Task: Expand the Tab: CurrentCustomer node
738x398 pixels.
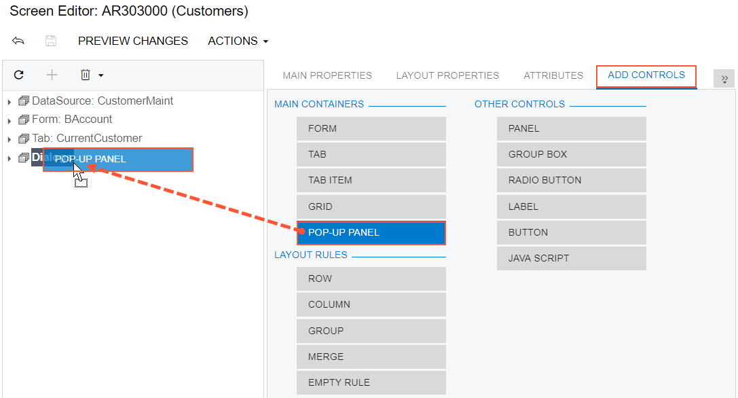Action: pyautogui.click(x=10, y=139)
